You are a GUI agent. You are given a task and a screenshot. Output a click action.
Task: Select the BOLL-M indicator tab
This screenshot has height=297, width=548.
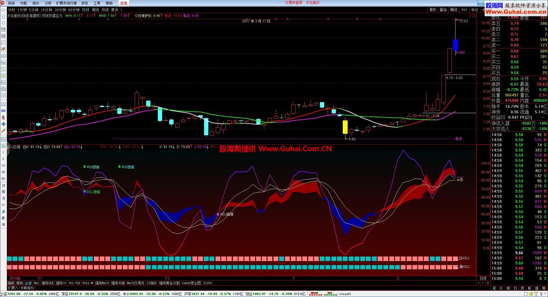click(88, 283)
